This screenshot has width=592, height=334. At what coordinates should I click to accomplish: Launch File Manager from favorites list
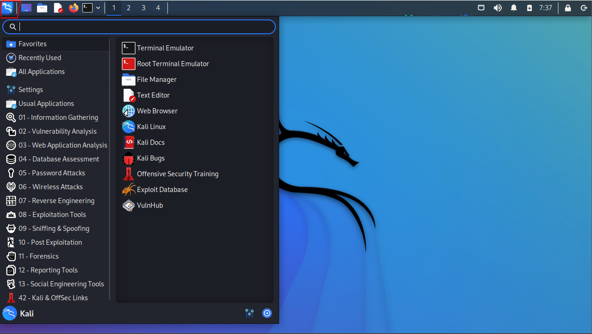(x=195, y=80)
